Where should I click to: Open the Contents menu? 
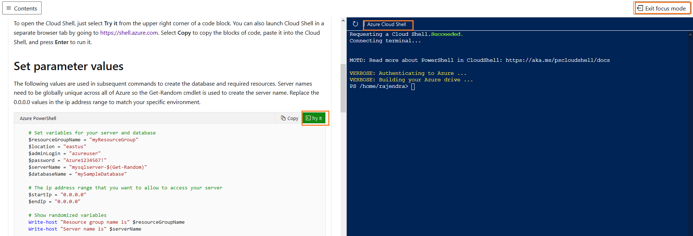22,8
